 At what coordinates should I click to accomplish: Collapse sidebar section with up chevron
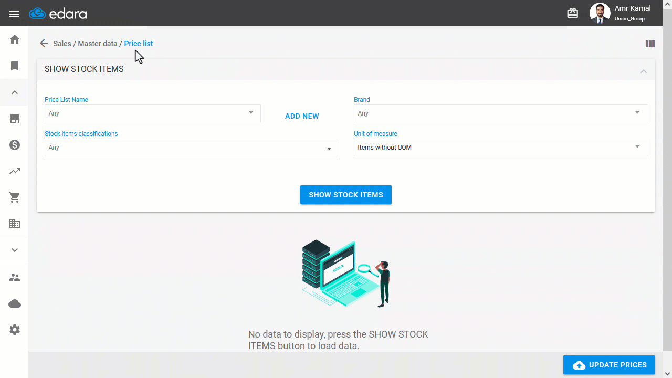tap(15, 92)
